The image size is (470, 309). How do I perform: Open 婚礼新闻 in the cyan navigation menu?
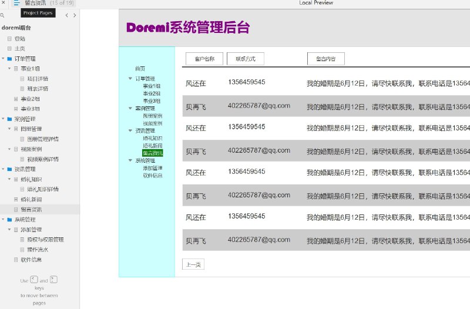153,146
